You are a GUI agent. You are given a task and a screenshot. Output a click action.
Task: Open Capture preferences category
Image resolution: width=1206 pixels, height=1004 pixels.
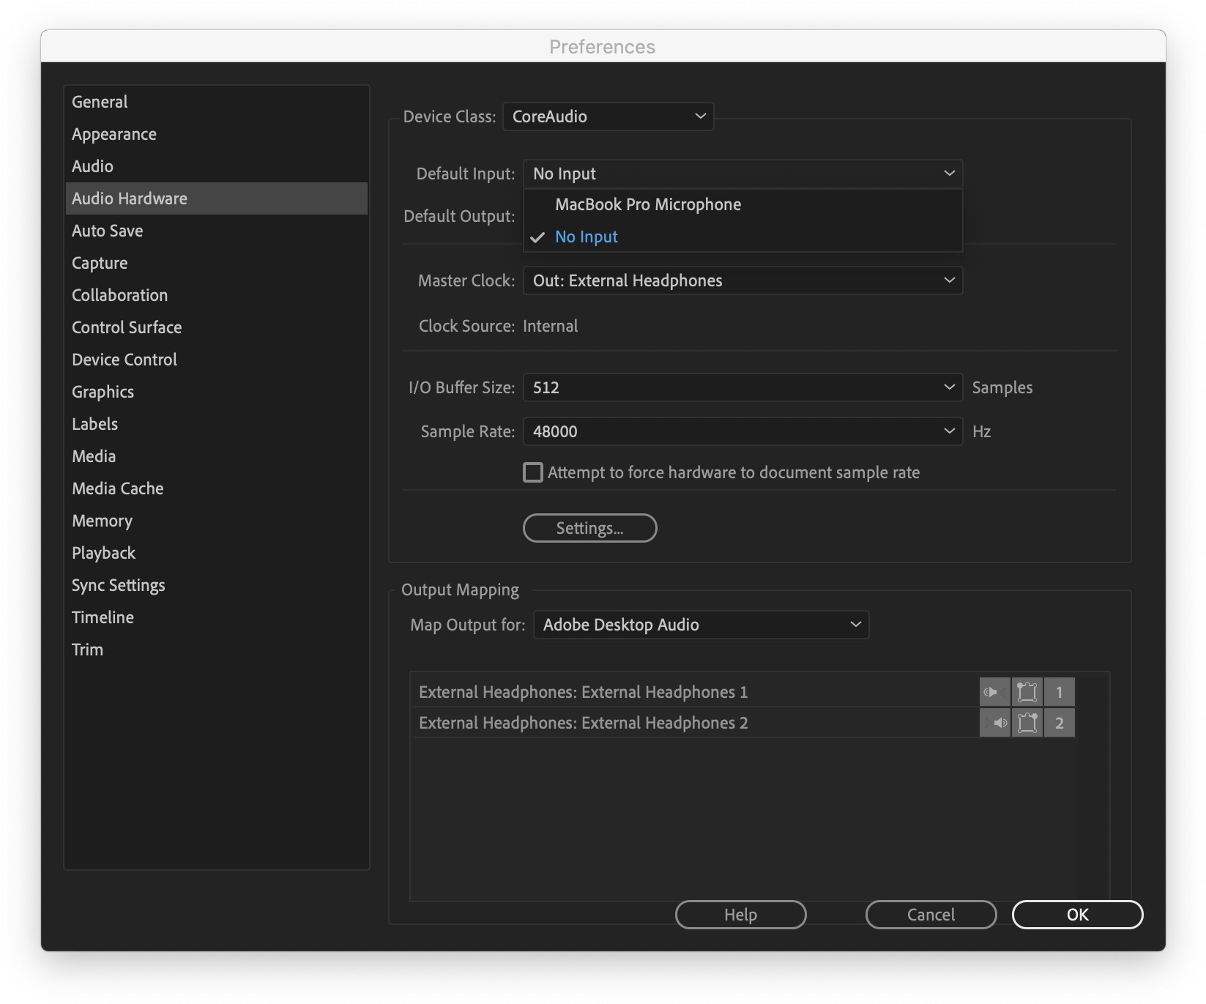pos(217,263)
